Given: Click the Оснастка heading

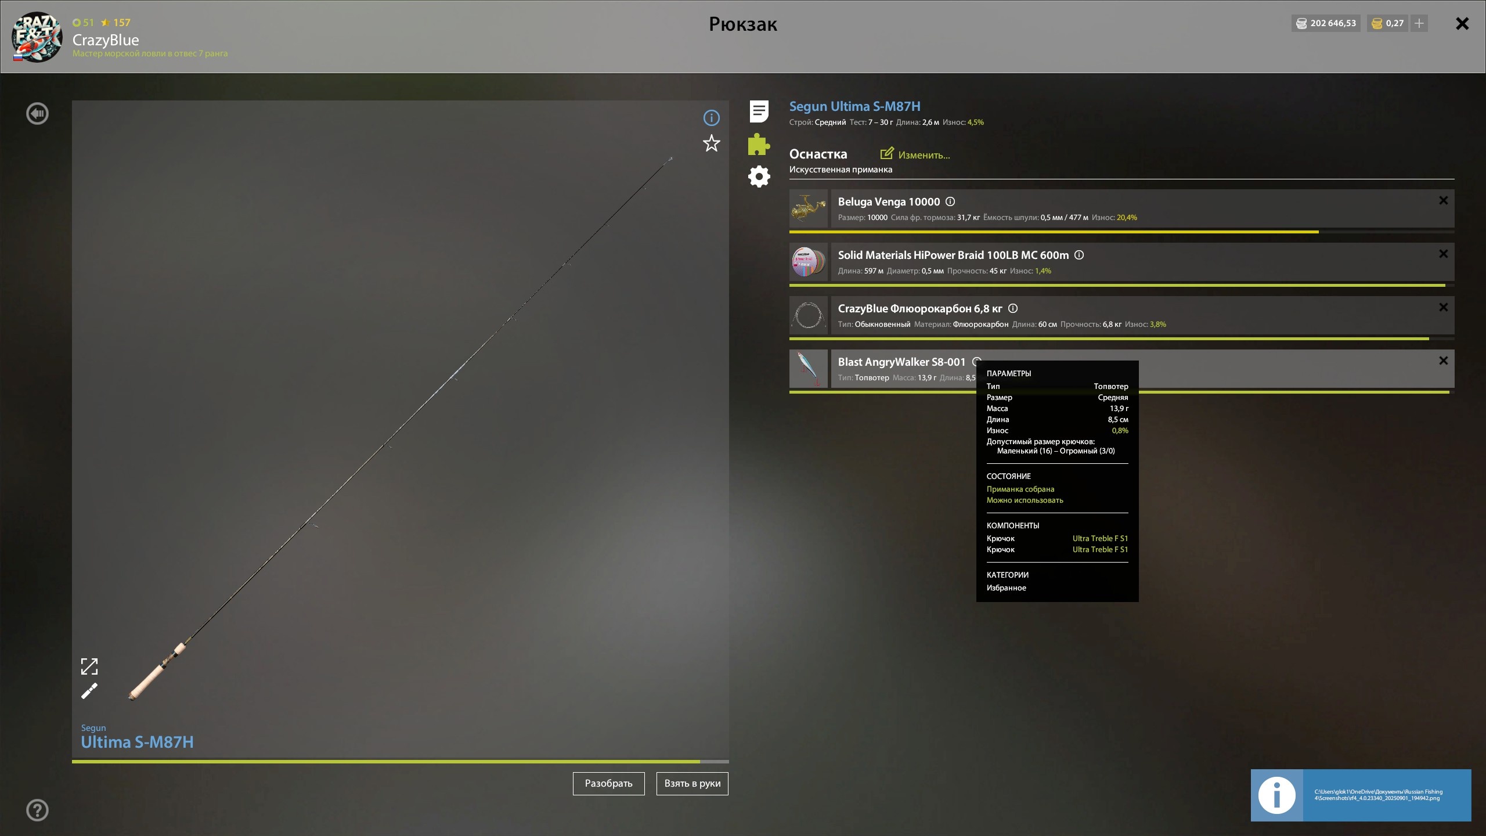Looking at the screenshot, I should coord(818,154).
